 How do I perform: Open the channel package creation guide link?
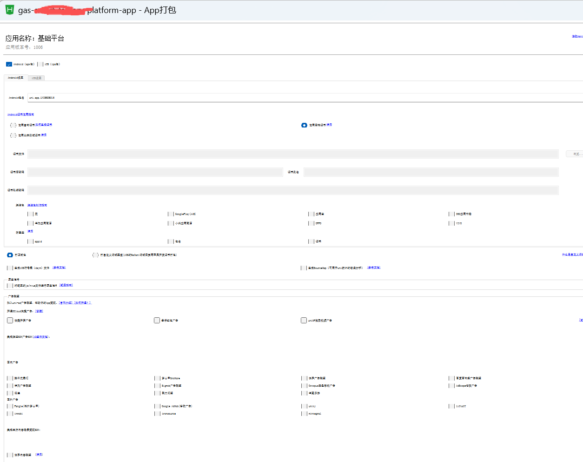(x=37, y=205)
